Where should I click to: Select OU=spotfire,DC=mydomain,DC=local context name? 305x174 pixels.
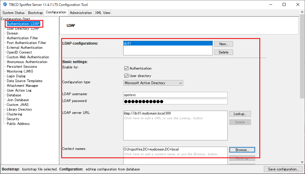click(151, 149)
